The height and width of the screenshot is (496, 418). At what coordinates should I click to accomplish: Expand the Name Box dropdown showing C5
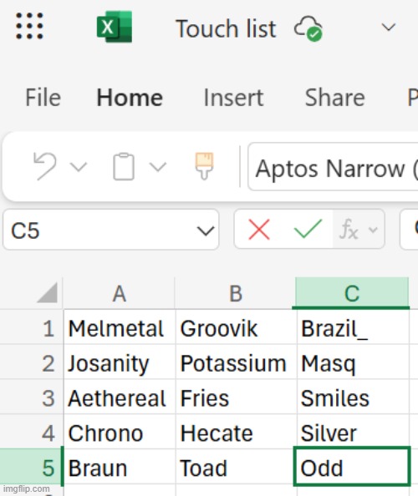pyautogui.click(x=206, y=231)
